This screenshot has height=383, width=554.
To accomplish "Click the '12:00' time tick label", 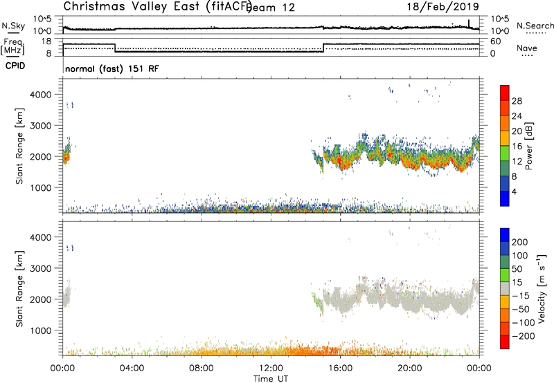I will (271, 368).
